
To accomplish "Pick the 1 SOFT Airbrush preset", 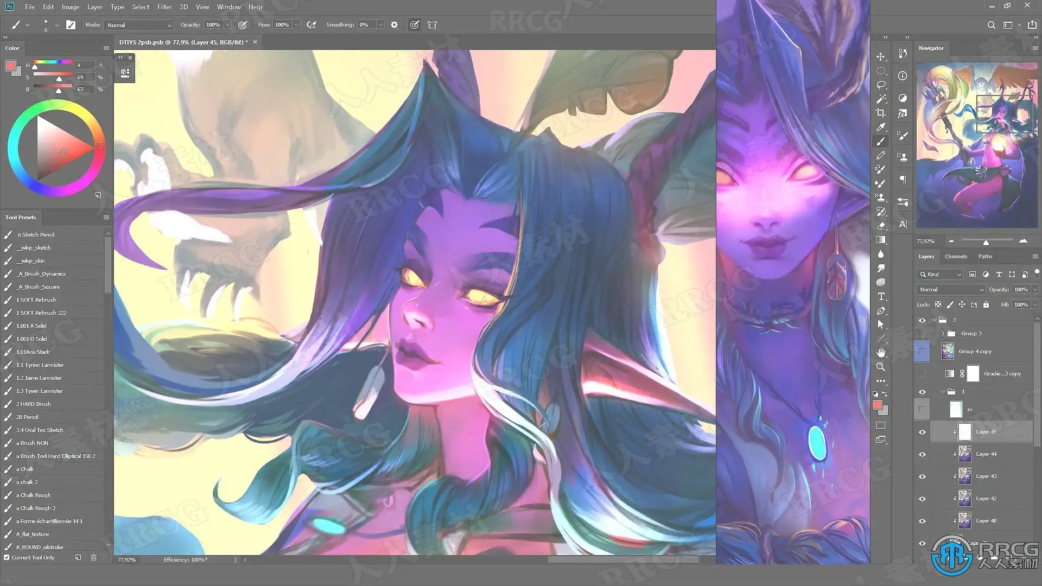I will (36, 300).
